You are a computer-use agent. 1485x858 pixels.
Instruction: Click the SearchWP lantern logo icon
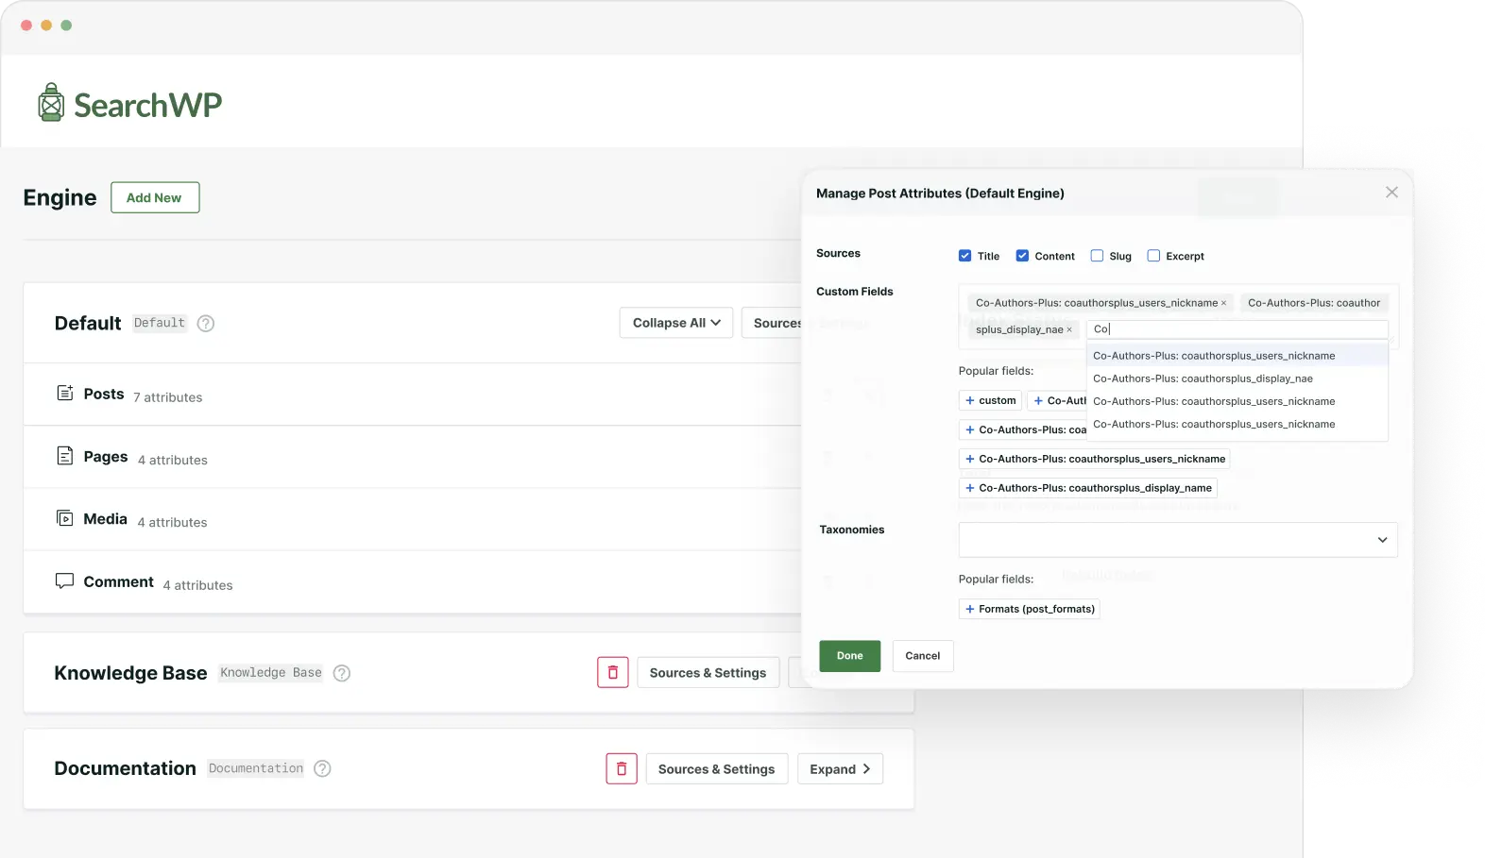(x=51, y=103)
